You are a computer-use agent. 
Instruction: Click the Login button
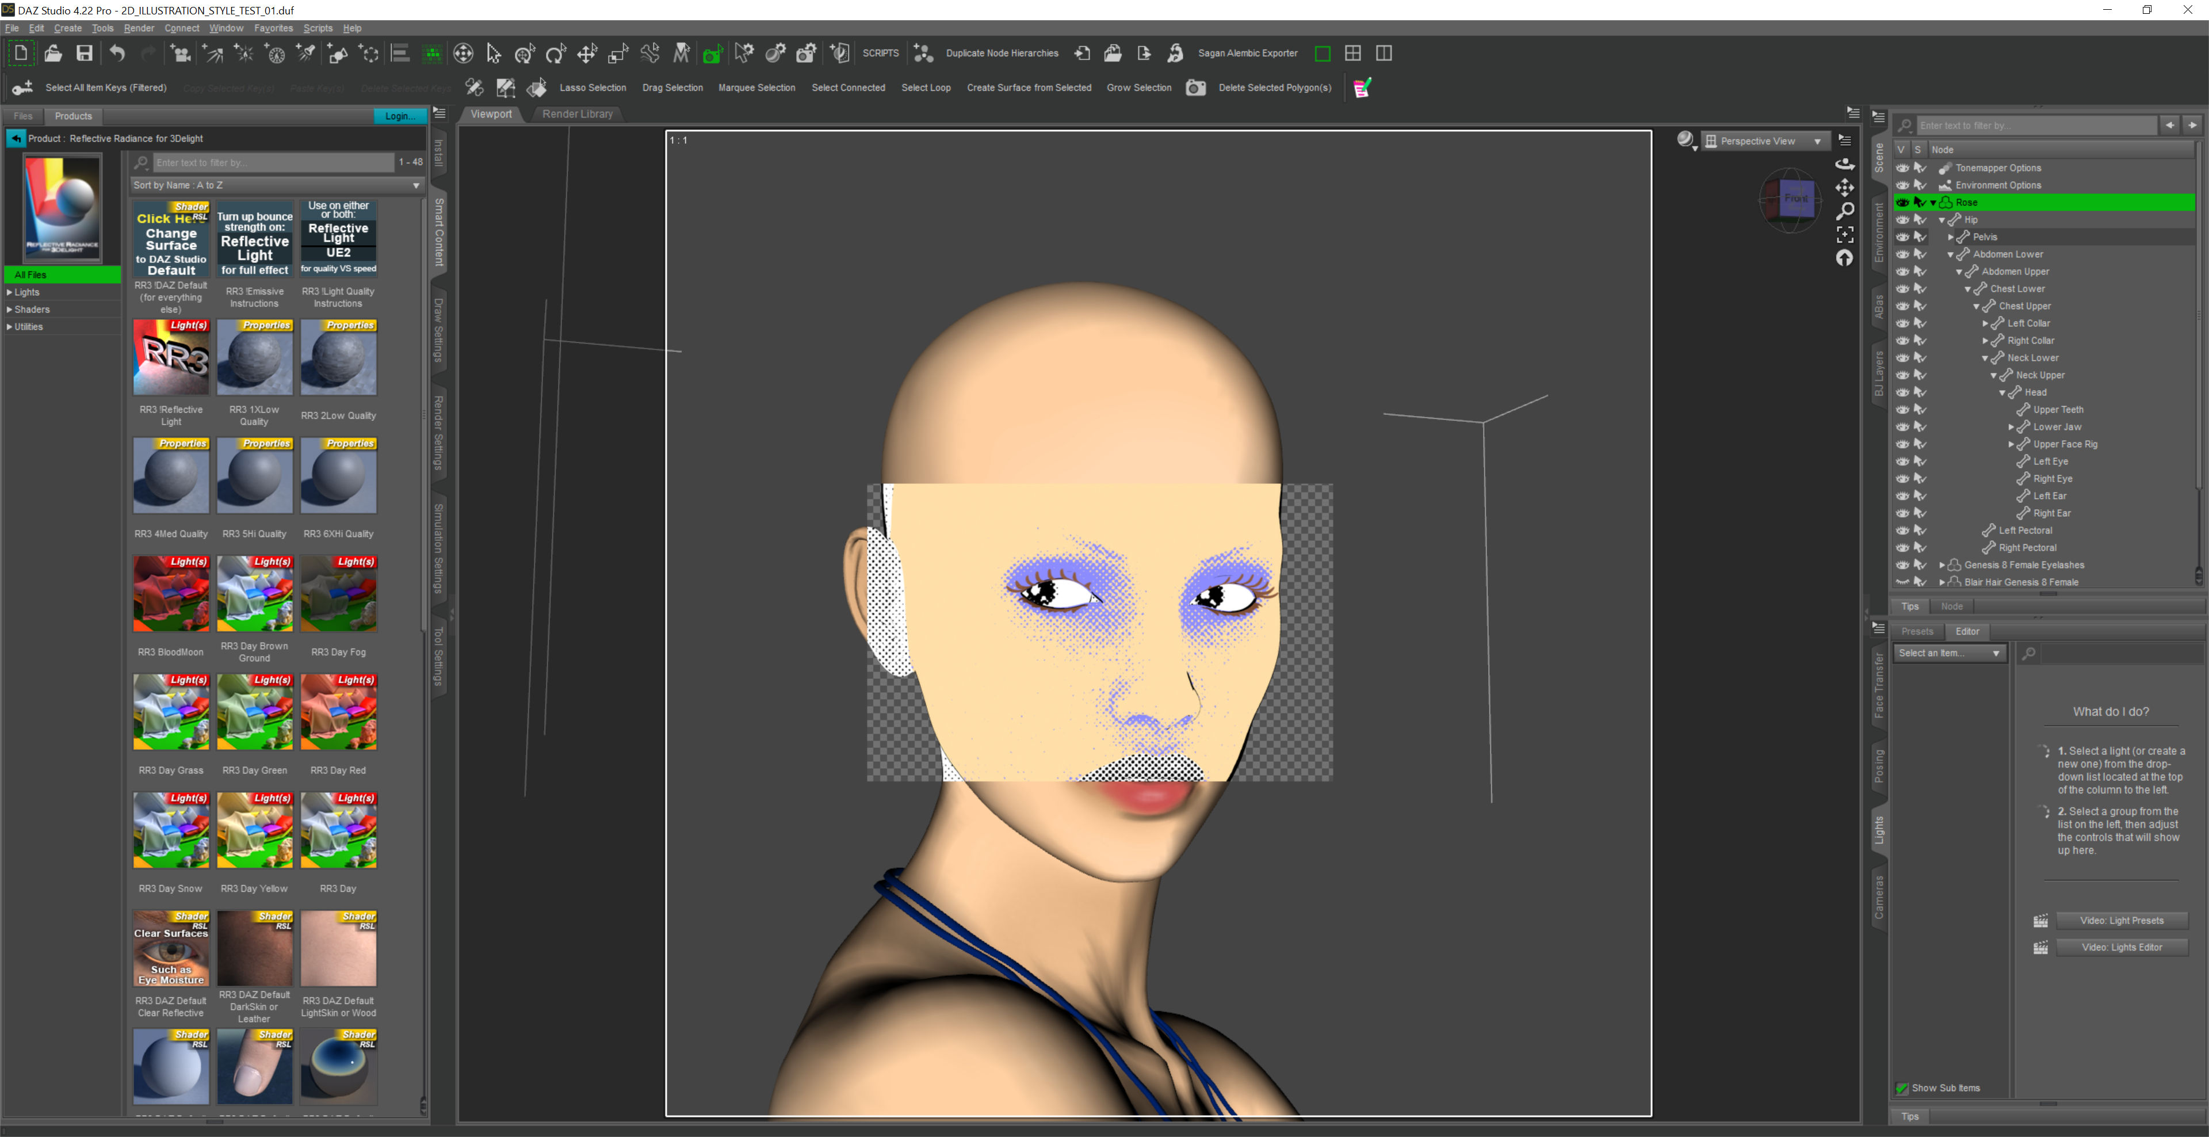(399, 116)
